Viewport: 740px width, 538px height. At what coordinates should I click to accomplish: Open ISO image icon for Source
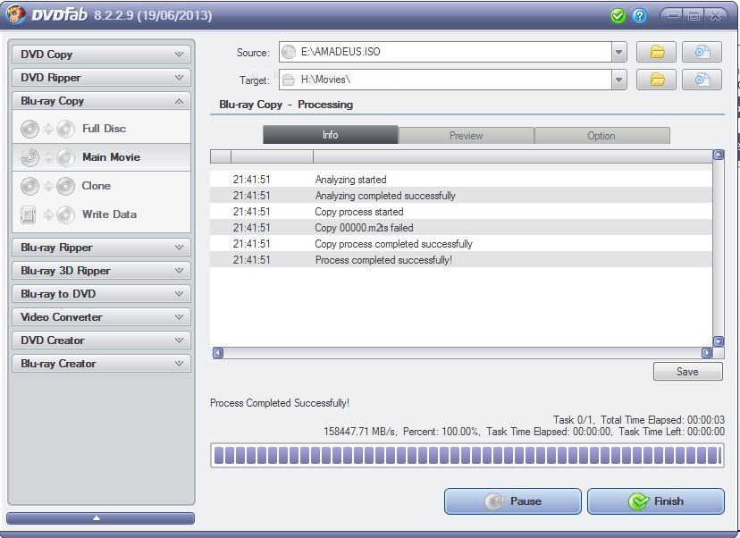[x=702, y=52]
